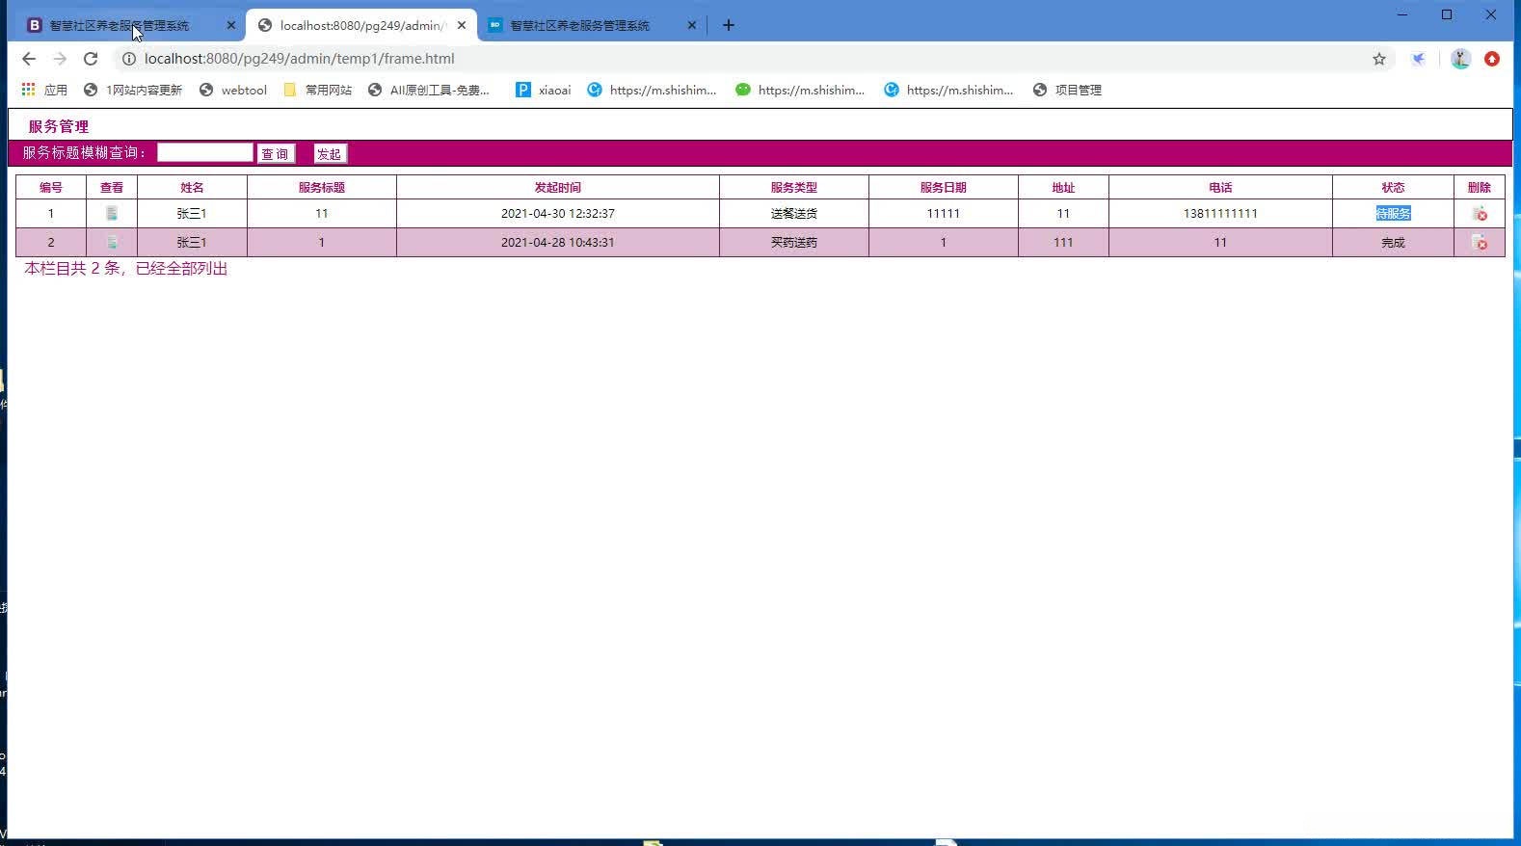The height and width of the screenshot is (846, 1521).
Task: Click the 完成 status cell
Action: coord(1393,242)
